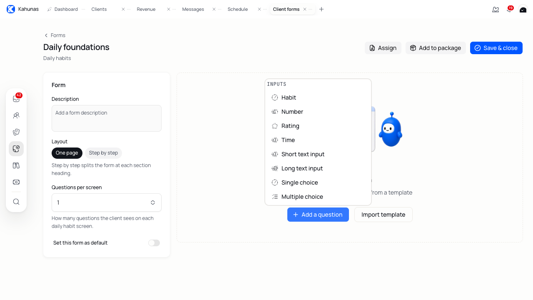Select One page layout

click(x=67, y=153)
